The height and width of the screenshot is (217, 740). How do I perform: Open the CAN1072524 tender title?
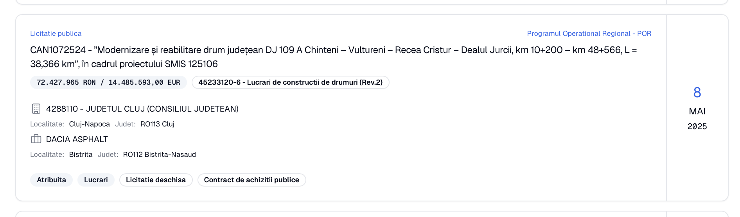(334, 57)
